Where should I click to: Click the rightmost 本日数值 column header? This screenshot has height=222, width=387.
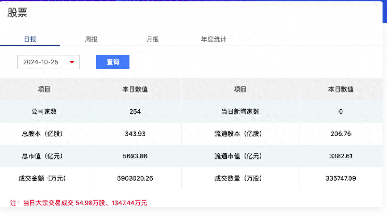341,89
